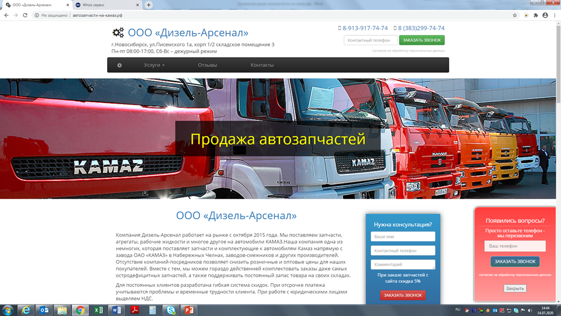Viewport: 561px width, 316px height.
Task: Open Excel from the taskbar
Action: tap(98, 310)
